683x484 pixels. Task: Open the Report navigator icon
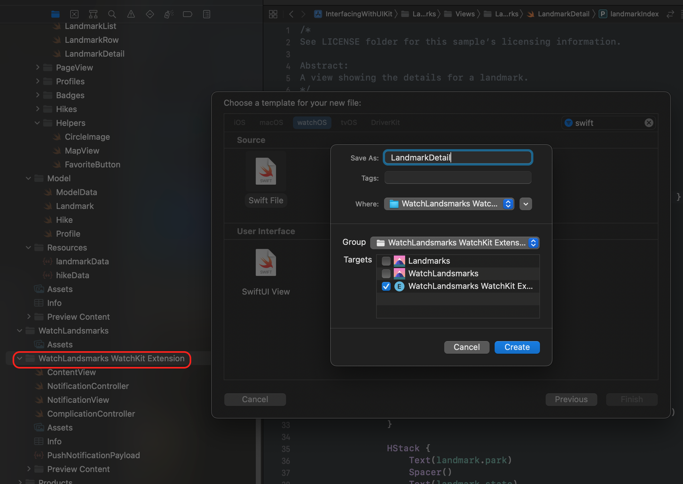pos(207,14)
